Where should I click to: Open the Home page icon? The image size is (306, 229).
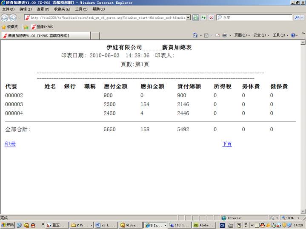195,35
